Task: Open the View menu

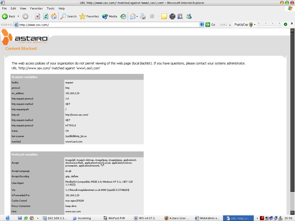Action: click(23, 8)
